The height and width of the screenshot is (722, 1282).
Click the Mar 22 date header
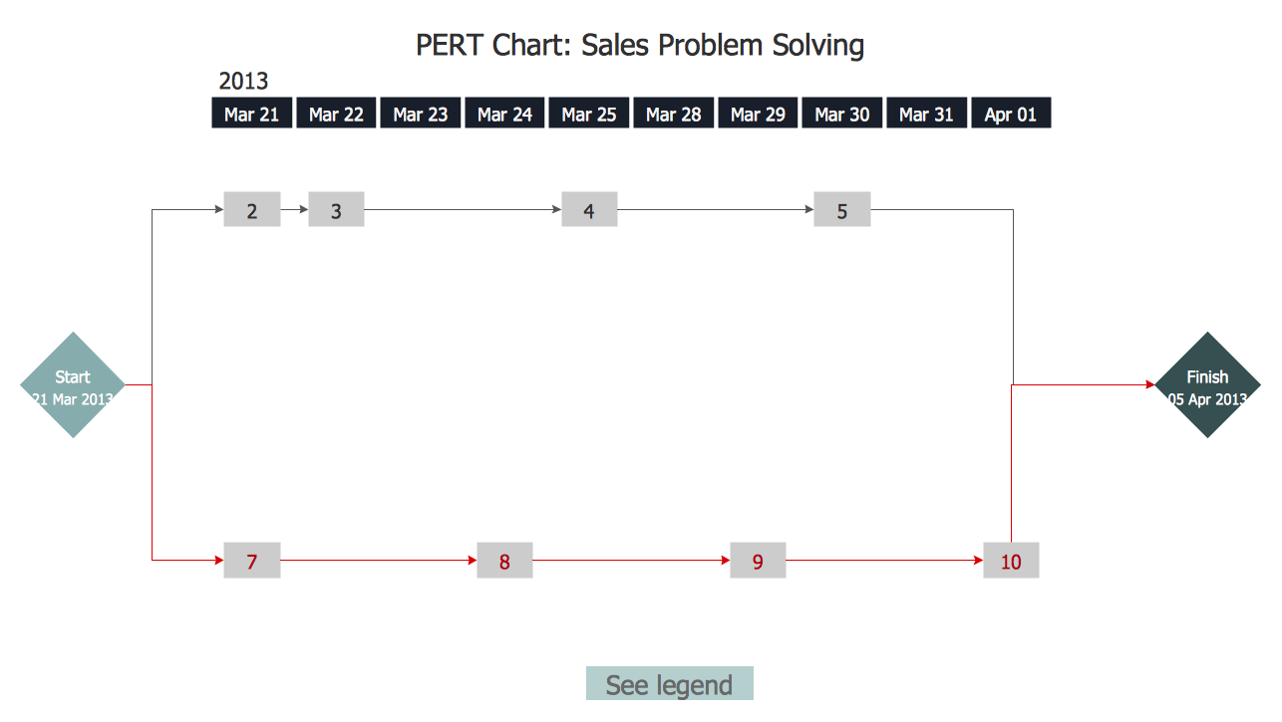[336, 114]
